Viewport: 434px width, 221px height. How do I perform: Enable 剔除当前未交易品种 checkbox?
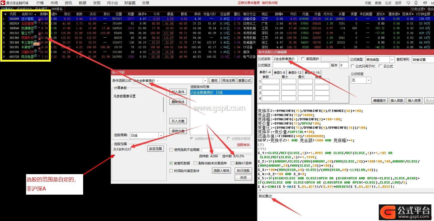pyautogui.click(x=195, y=163)
